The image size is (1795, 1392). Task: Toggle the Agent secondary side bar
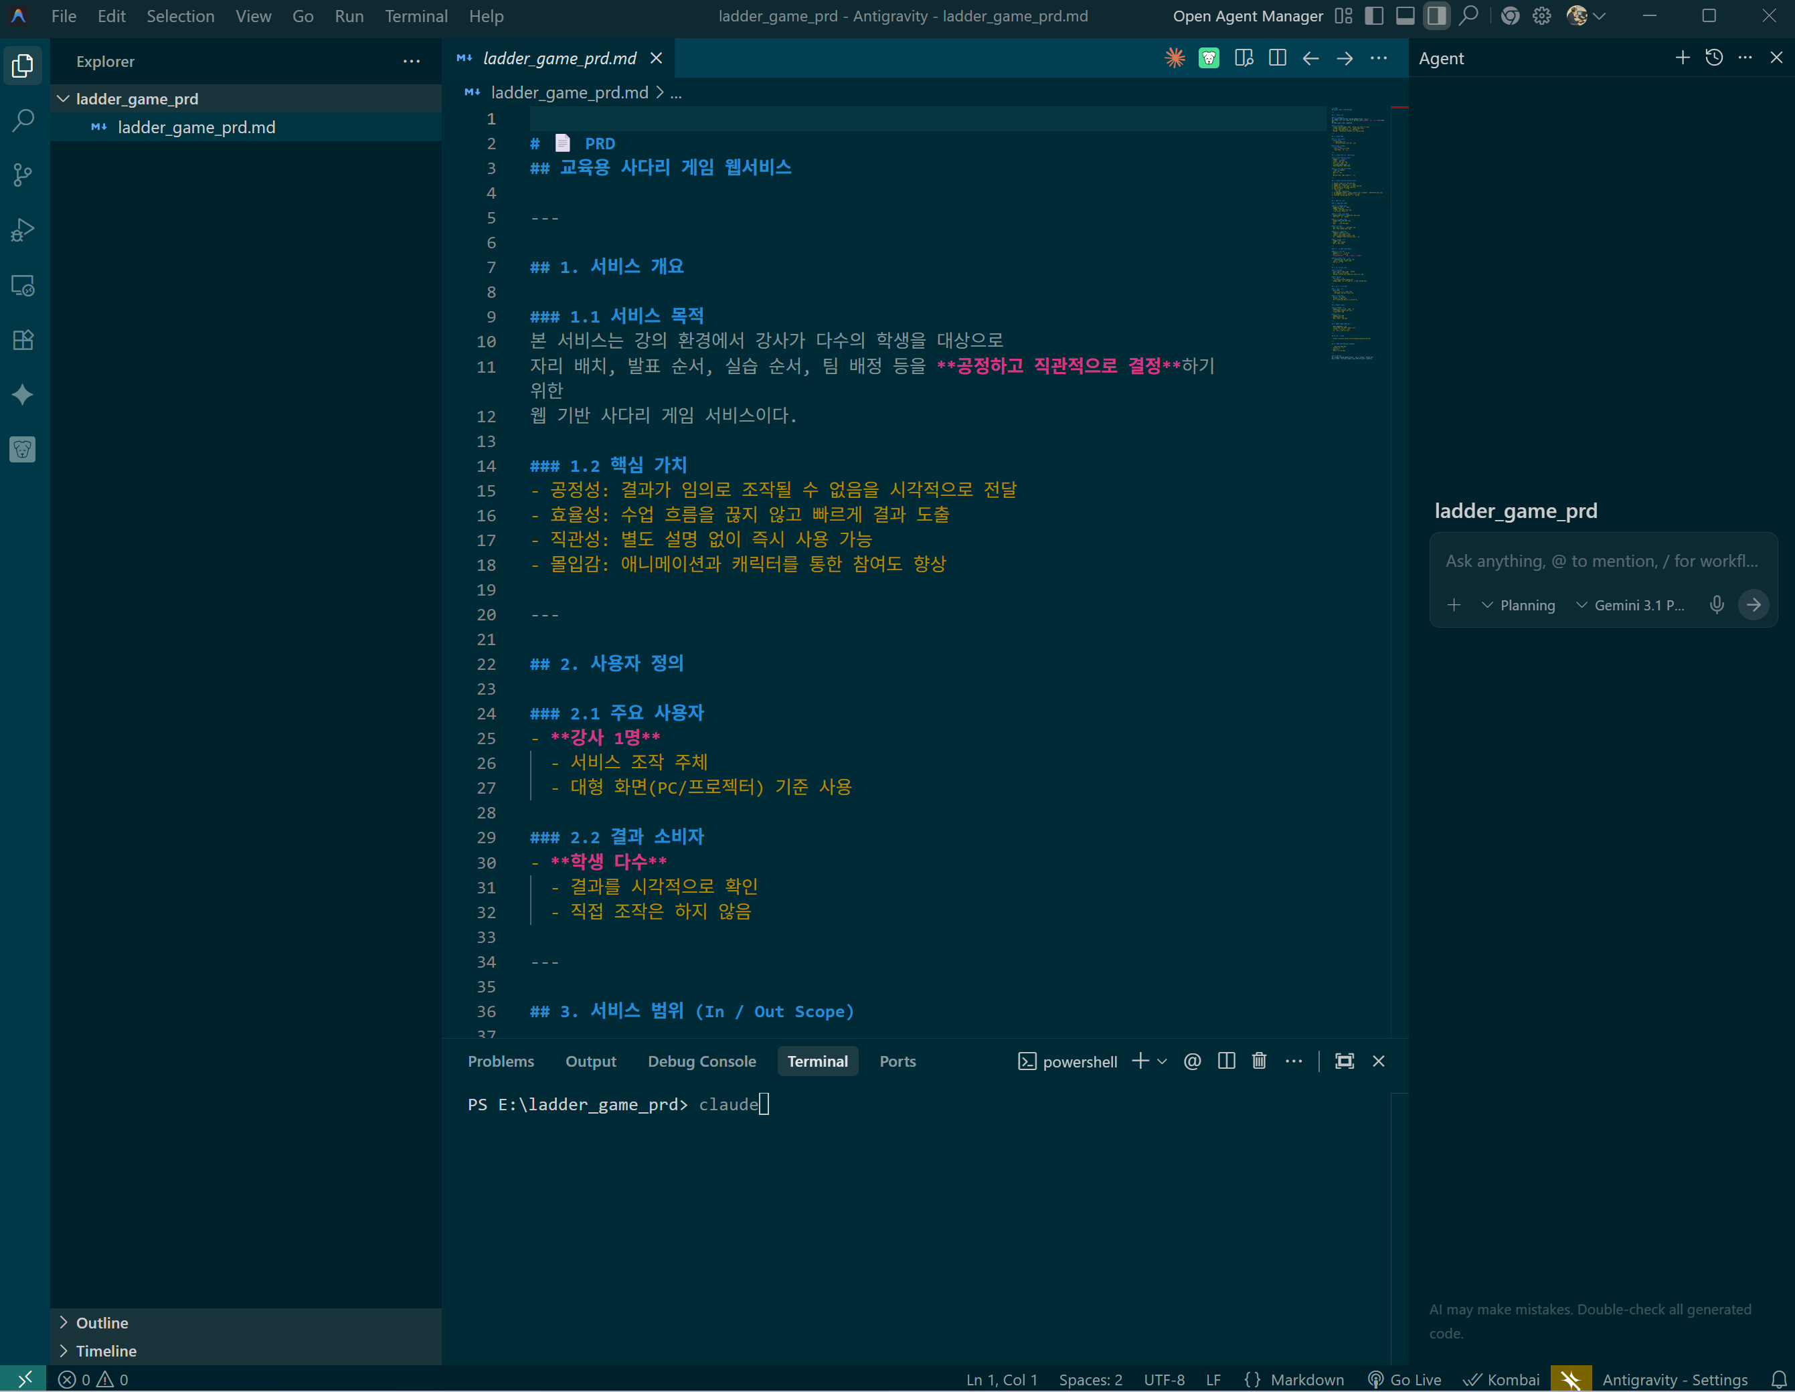point(1437,15)
